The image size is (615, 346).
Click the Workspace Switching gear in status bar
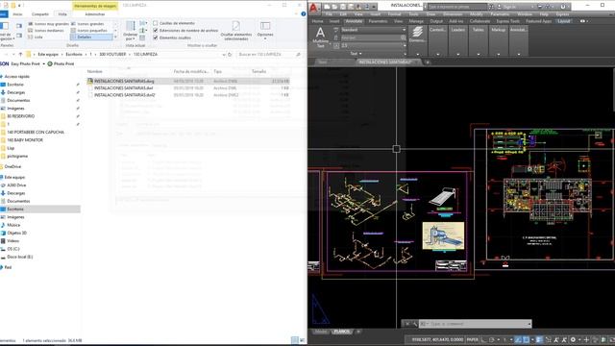573,339
